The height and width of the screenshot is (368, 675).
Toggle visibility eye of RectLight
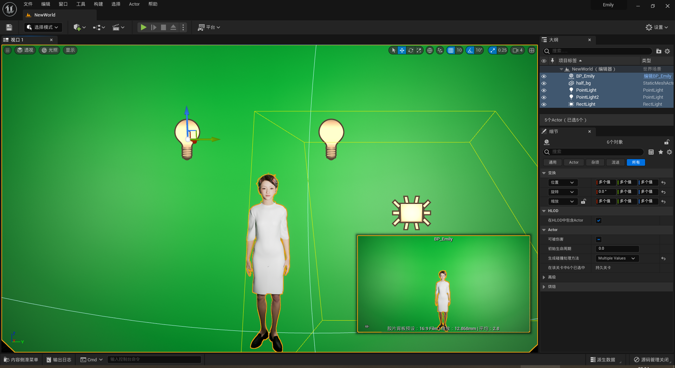pyautogui.click(x=544, y=104)
